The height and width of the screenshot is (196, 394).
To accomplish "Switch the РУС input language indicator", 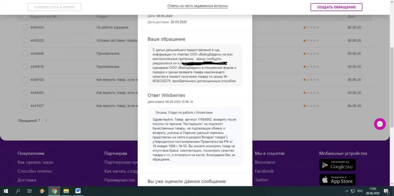I will click(x=360, y=191).
